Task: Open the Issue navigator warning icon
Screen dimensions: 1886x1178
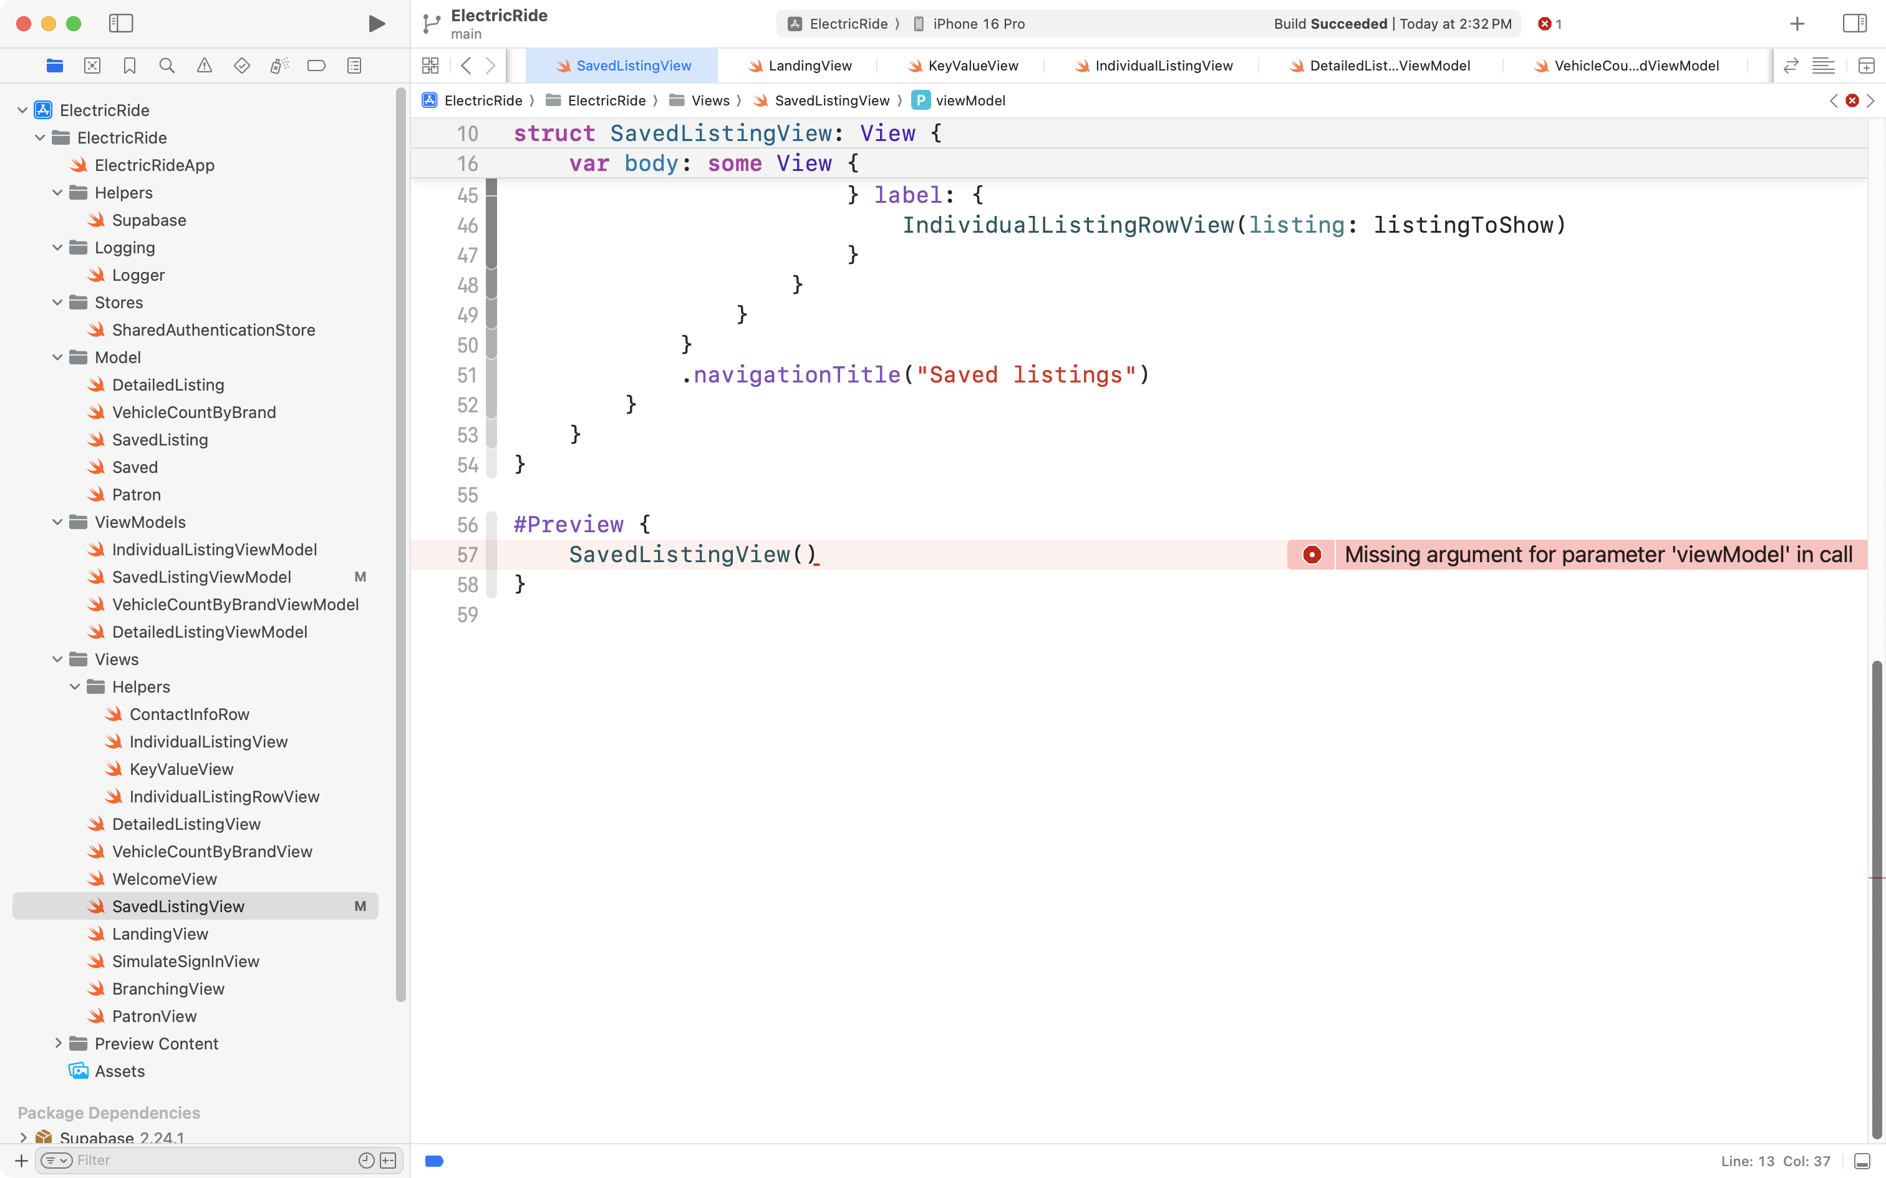Action: (x=204, y=66)
